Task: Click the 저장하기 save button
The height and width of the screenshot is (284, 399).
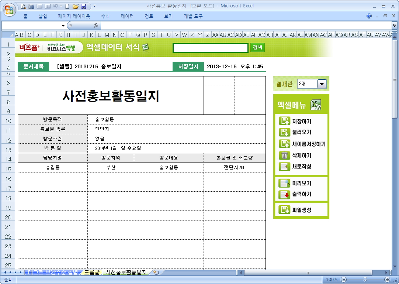Action: pos(295,121)
